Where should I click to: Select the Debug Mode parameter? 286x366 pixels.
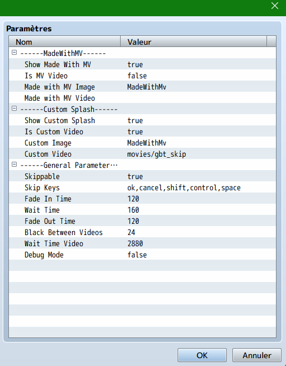point(142,255)
